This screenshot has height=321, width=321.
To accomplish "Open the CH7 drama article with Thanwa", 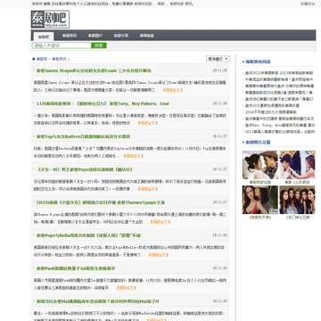I will tap(101, 202).
